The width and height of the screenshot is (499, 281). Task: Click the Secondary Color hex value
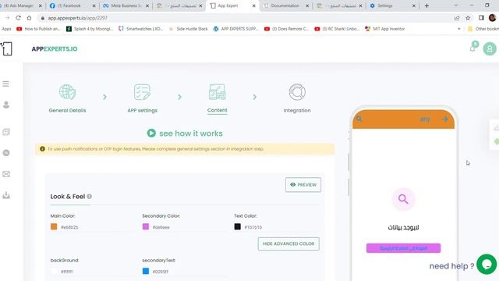tap(161, 227)
